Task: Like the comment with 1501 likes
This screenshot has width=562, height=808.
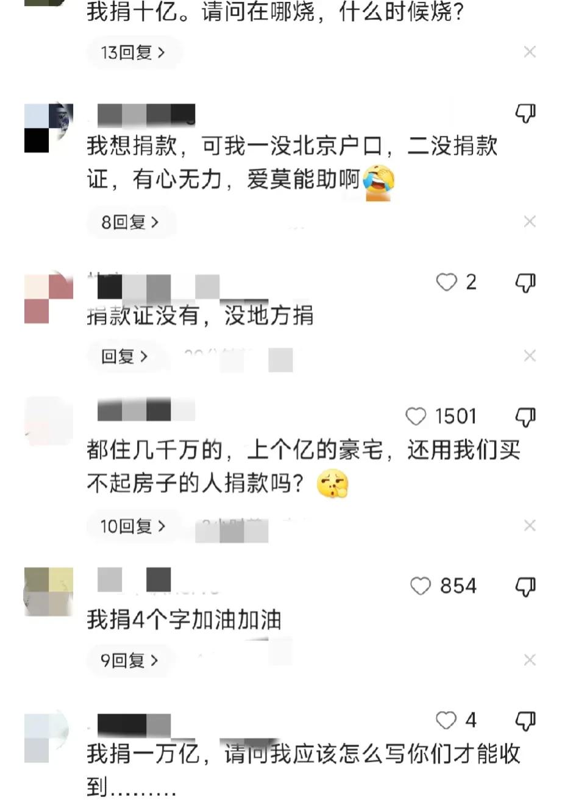Action: pyautogui.click(x=416, y=417)
